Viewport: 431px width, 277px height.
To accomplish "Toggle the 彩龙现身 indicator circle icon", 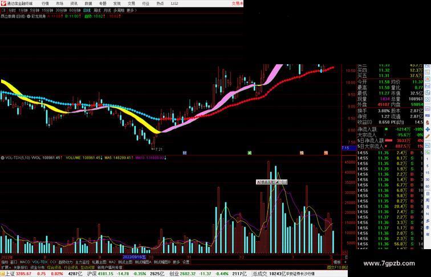I will click(29, 16).
